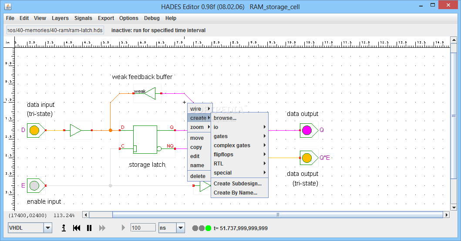The height and width of the screenshot is (241, 461).
Task: Click the single-step play arrow
Action: point(123,228)
